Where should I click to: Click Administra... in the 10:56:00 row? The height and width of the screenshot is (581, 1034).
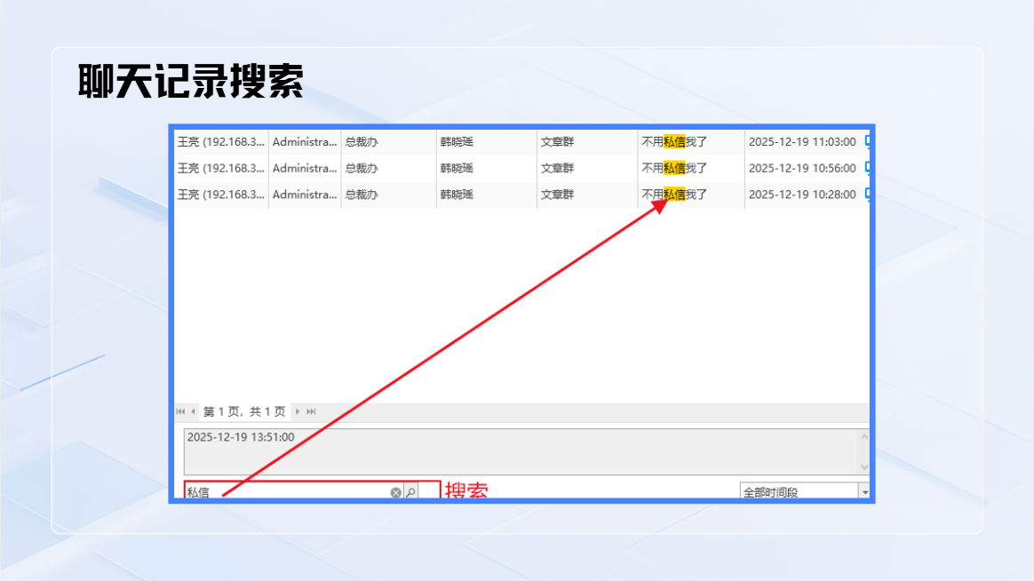[x=305, y=168]
